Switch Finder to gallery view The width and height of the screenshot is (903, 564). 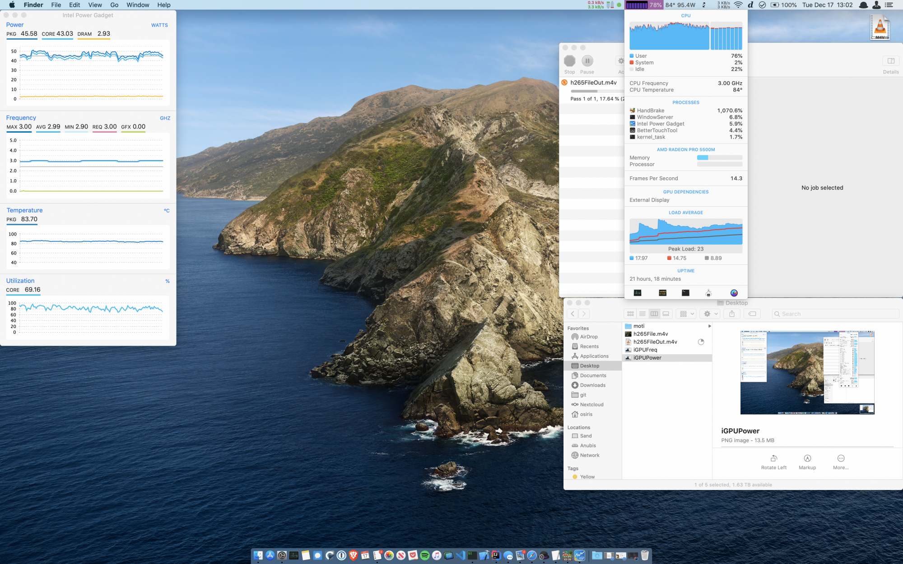666,314
